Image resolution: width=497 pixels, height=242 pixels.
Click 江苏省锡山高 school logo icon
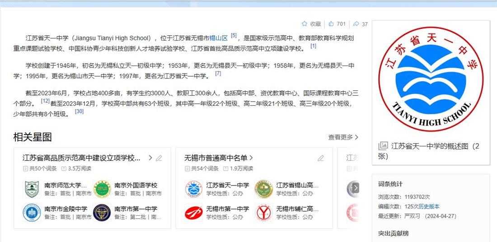pos(264,189)
